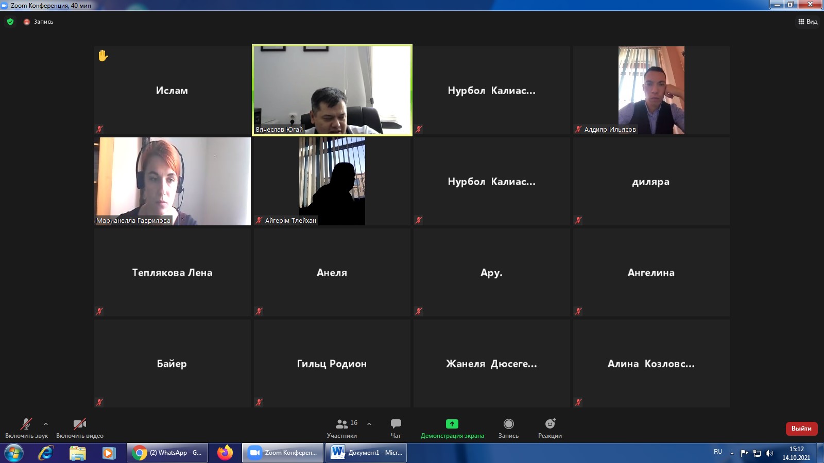Click muted mic icon on Анеля tile

[259, 311]
